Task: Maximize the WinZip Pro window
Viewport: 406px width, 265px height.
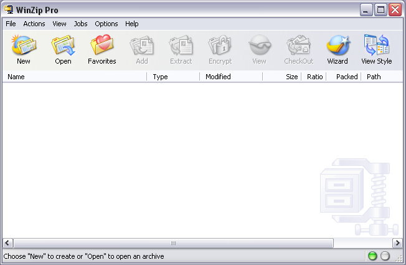Action: pos(380,10)
